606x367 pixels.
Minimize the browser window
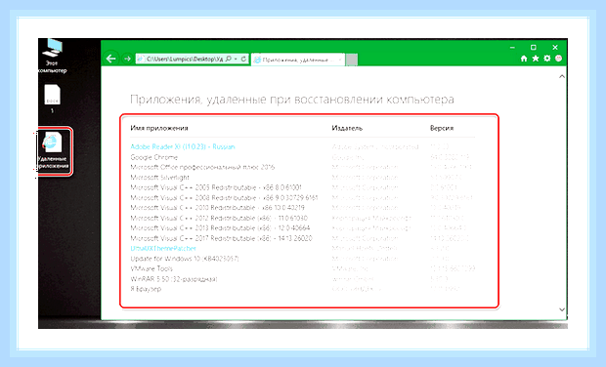pyautogui.click(x=512, y=48)
